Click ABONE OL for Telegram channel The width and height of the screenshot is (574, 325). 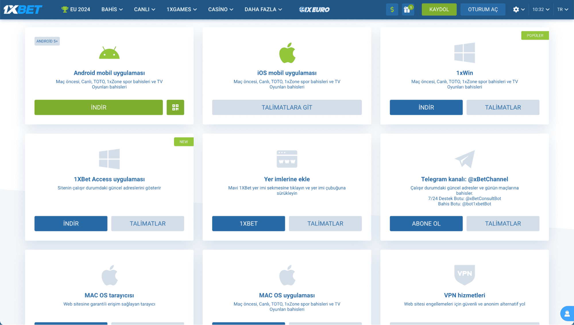[x=426, y=224]
